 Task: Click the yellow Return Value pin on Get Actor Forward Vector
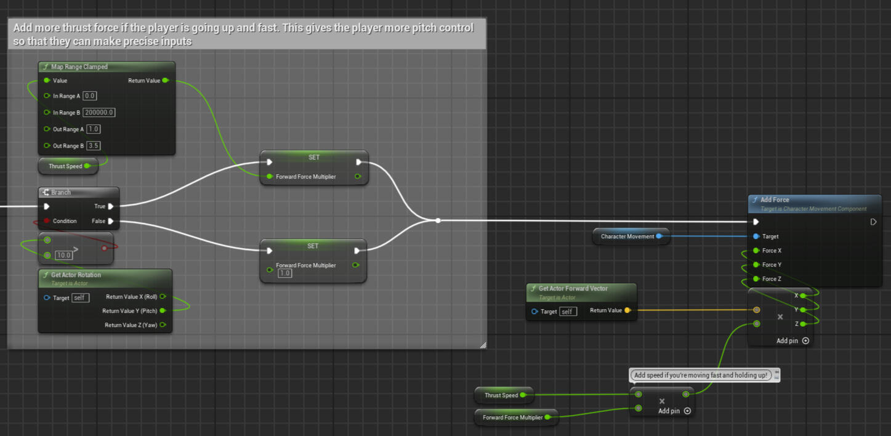click(x=627, y=310)
